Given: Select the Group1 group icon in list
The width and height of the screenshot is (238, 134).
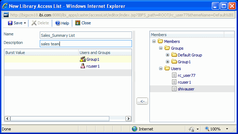Looking at the screenshot, I should [x=83, y=59].
